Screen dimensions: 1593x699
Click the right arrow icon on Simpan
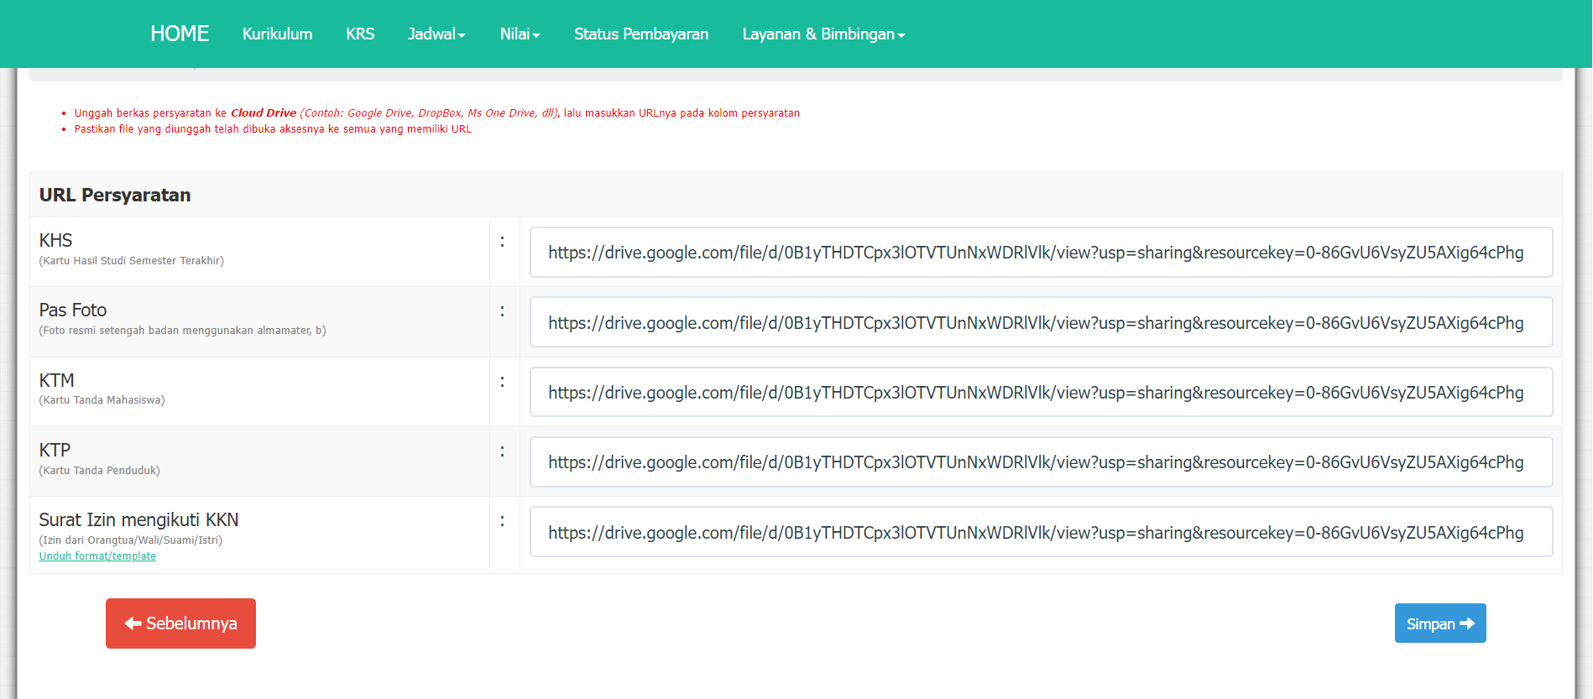tap(1467, 623)
